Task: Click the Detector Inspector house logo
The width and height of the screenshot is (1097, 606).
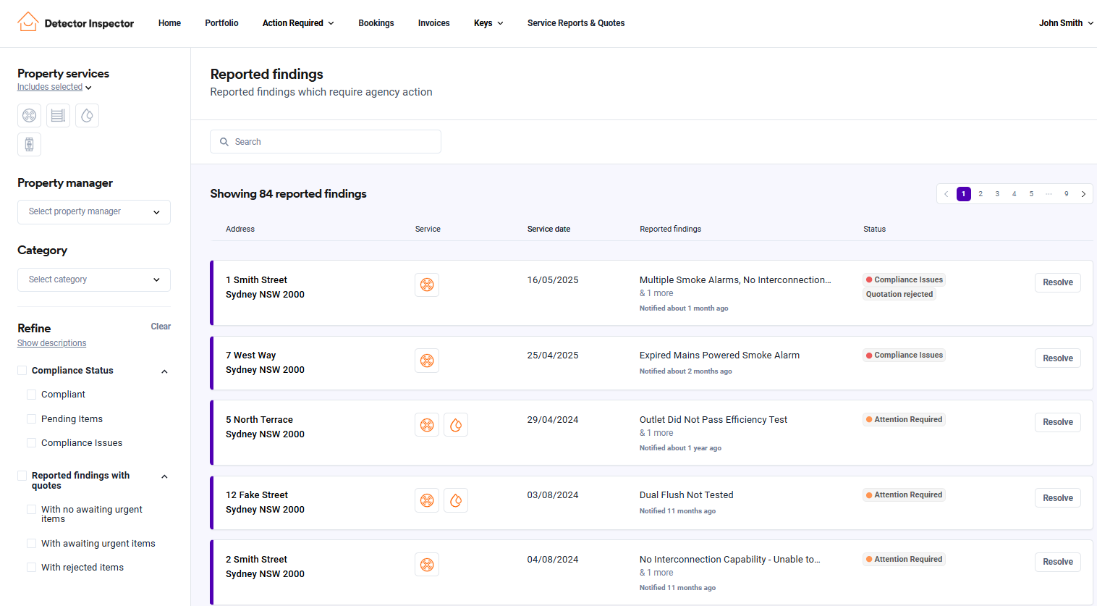Action: 27,22
